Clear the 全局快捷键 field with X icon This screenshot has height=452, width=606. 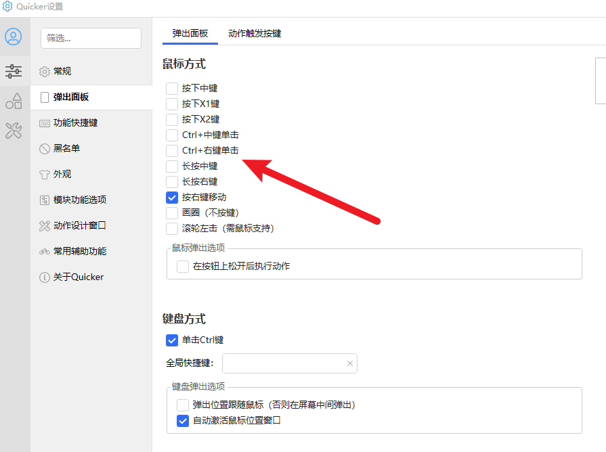click(350, 363)
